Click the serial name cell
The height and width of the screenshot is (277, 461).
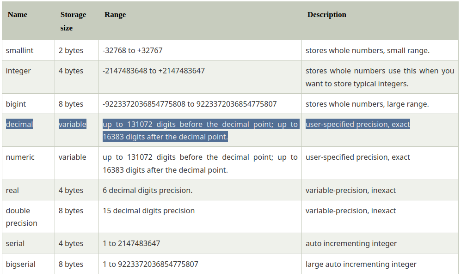pyautogui.click(x=15, y=244)
